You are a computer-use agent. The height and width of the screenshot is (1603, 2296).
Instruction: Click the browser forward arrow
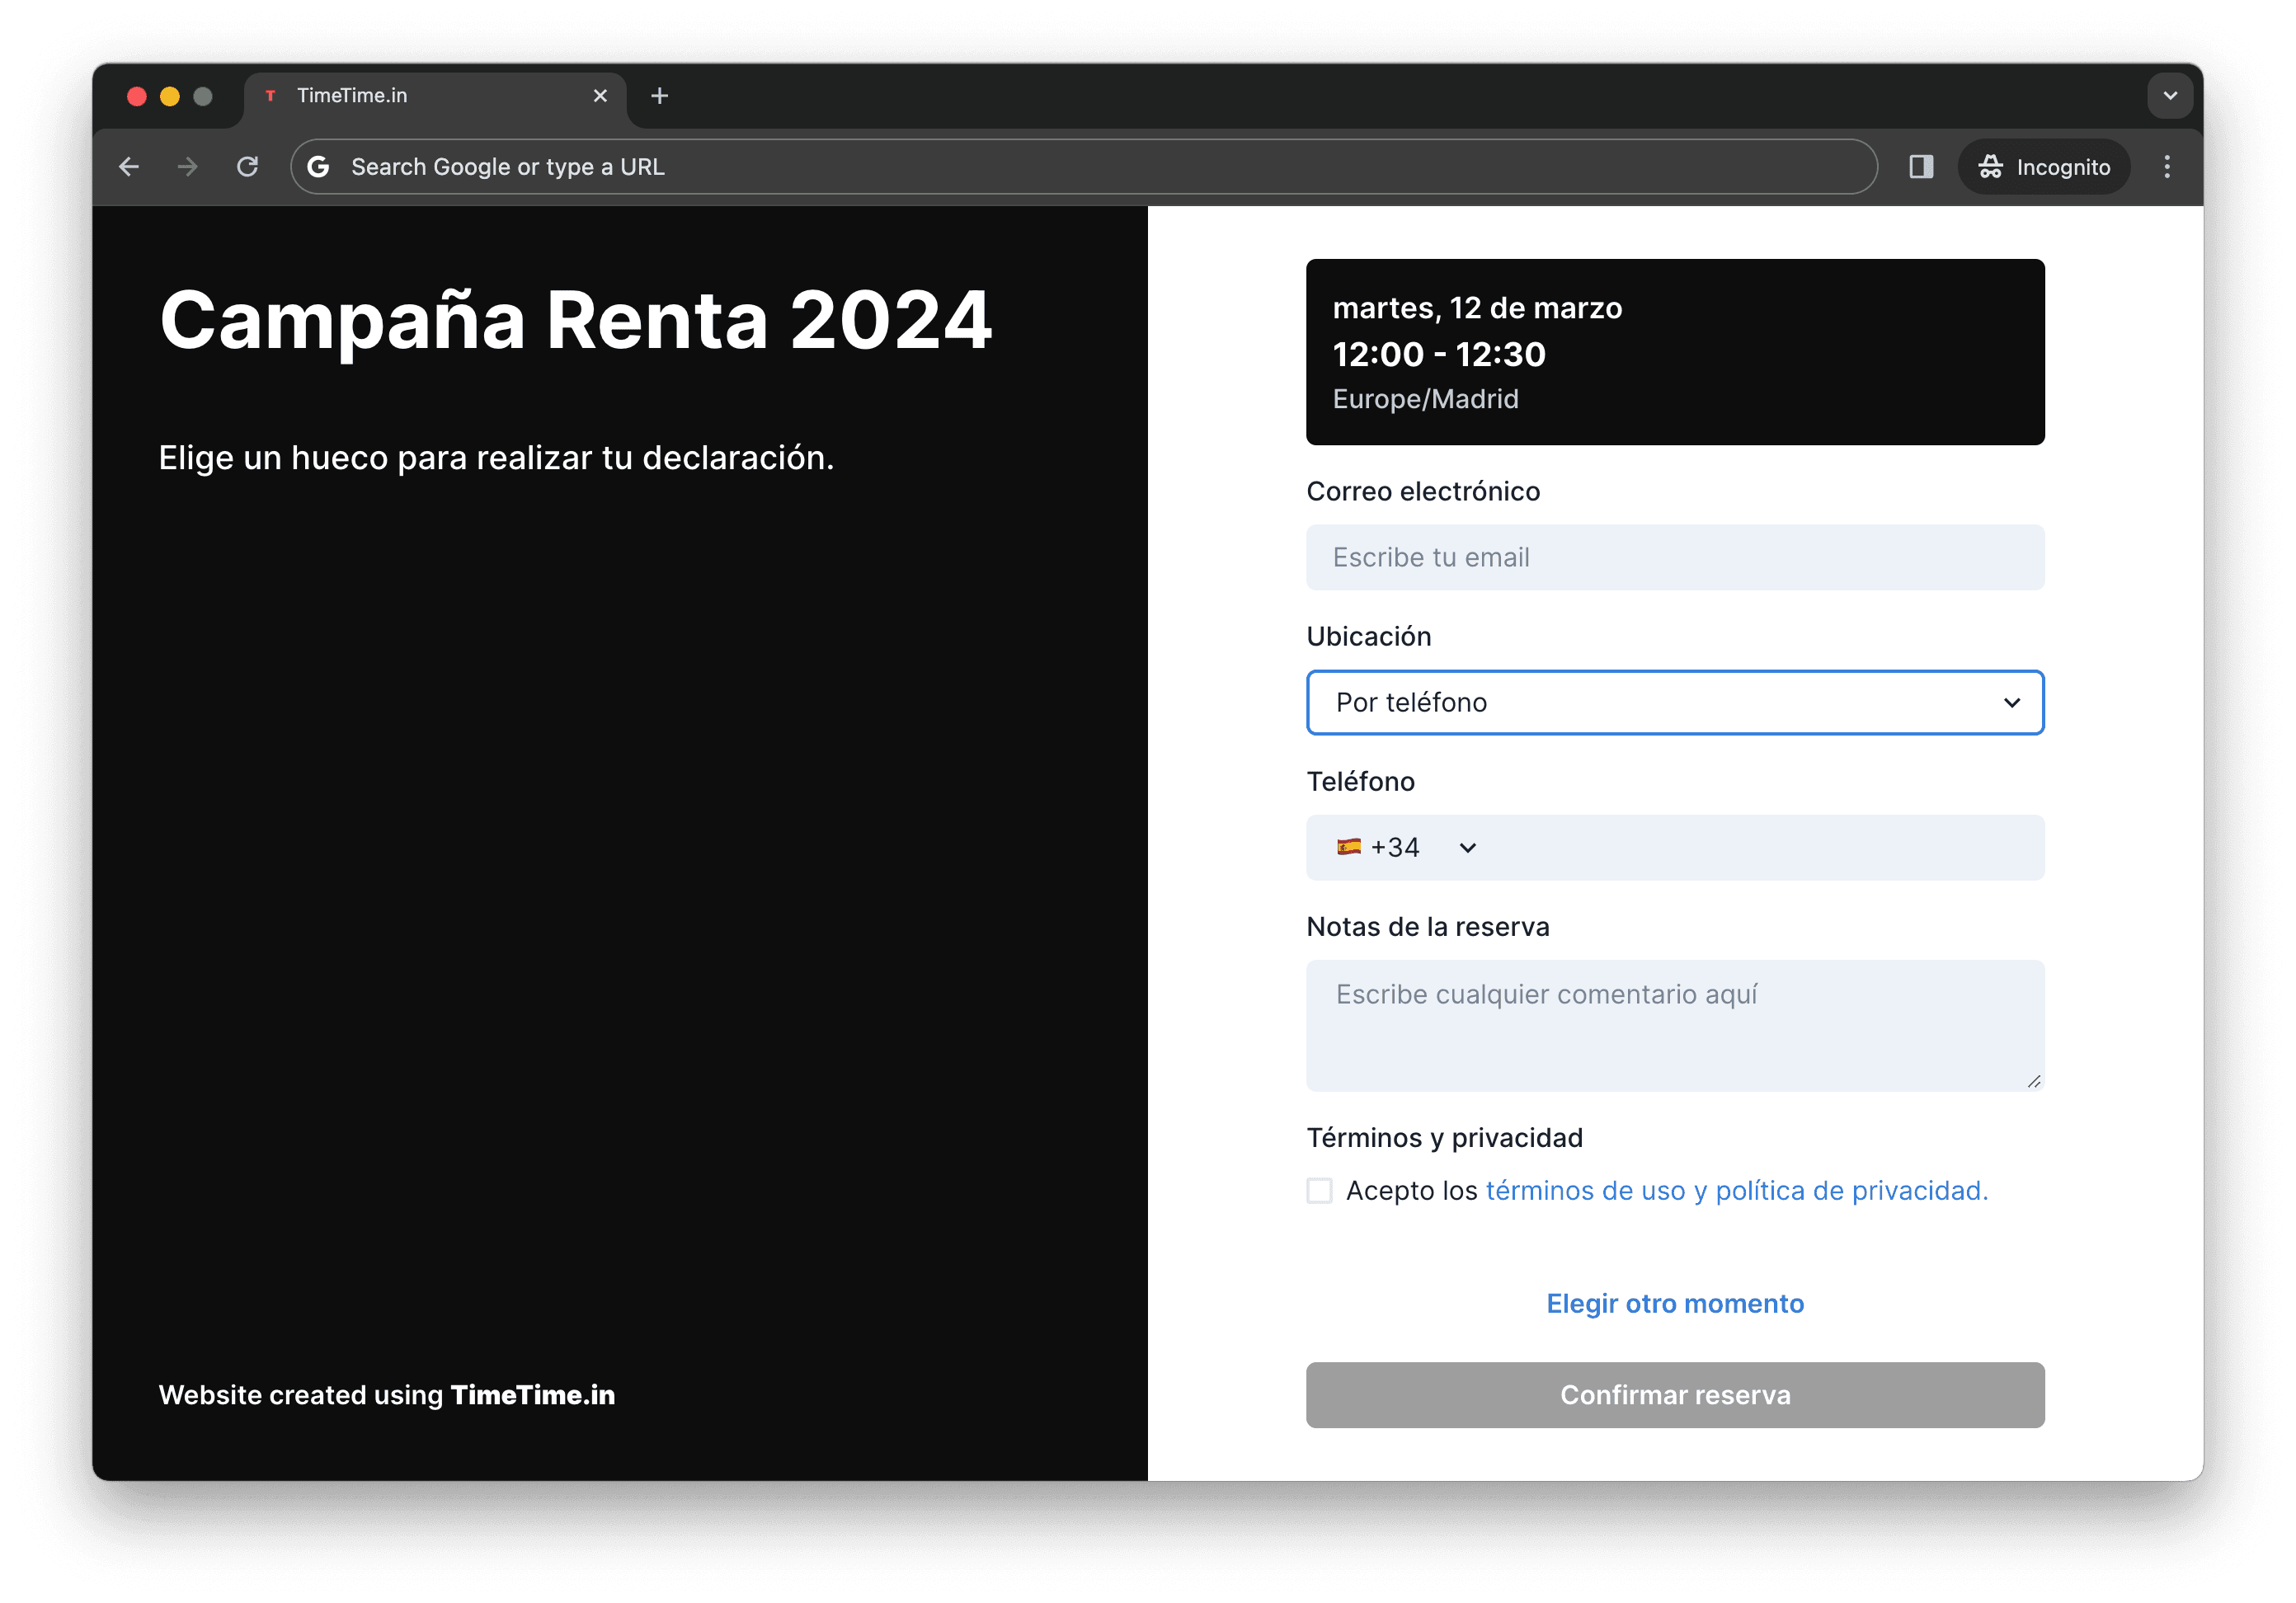pyautogui.click(x=187, y=167)
